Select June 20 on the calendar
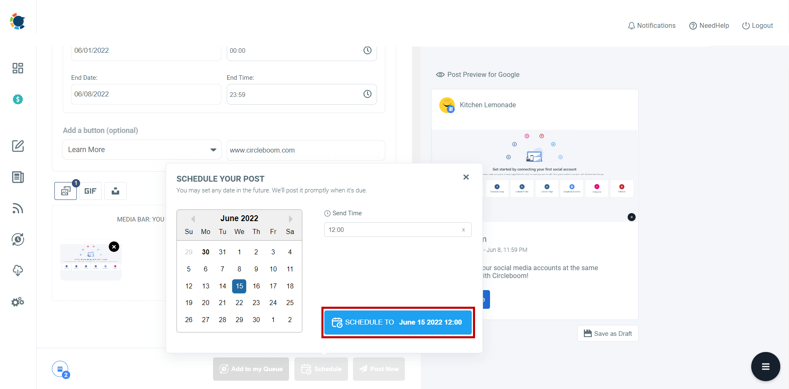Image resolution: width=789 pixels, height=389 pixels. [x=205, y=303]
